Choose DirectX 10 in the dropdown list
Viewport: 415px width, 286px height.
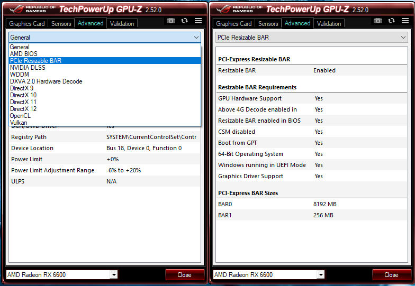coord(105,95)
